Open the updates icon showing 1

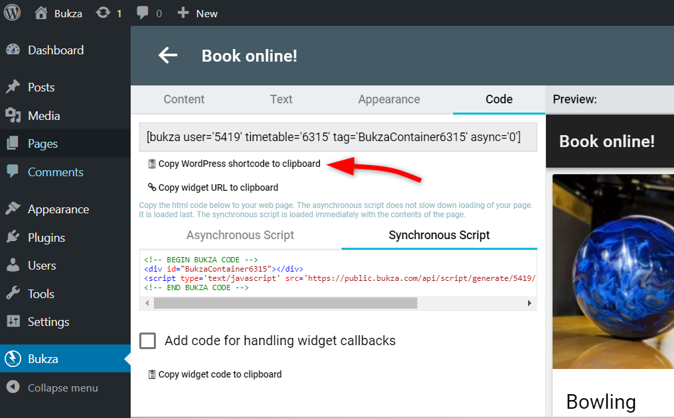point(103,13)
